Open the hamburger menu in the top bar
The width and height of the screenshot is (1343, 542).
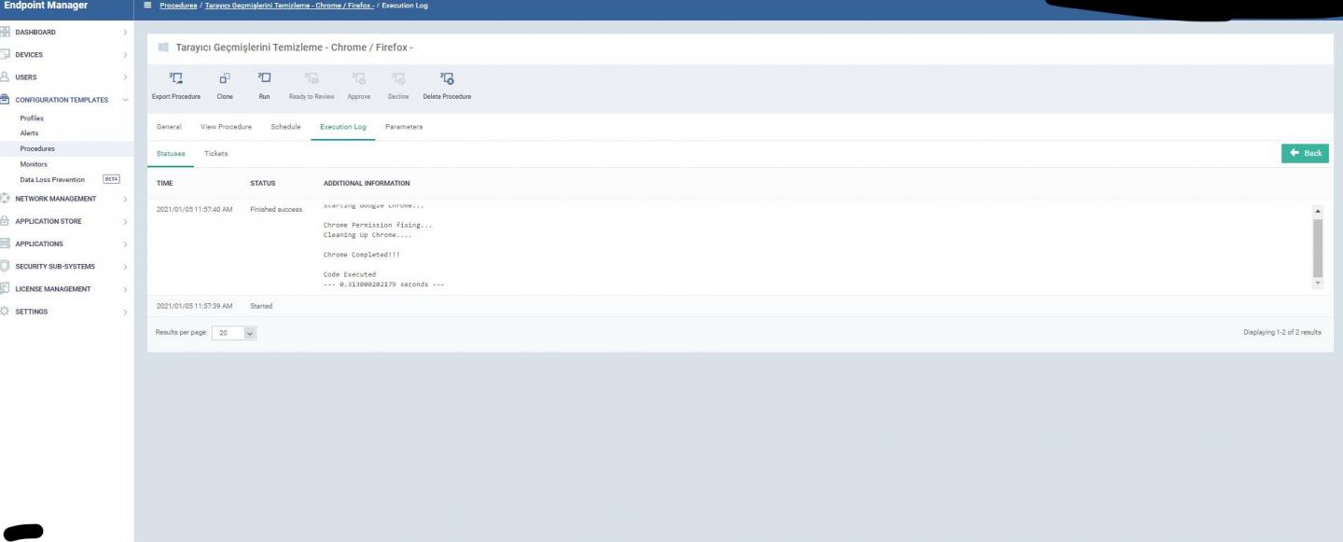click(x=148, y=6)
